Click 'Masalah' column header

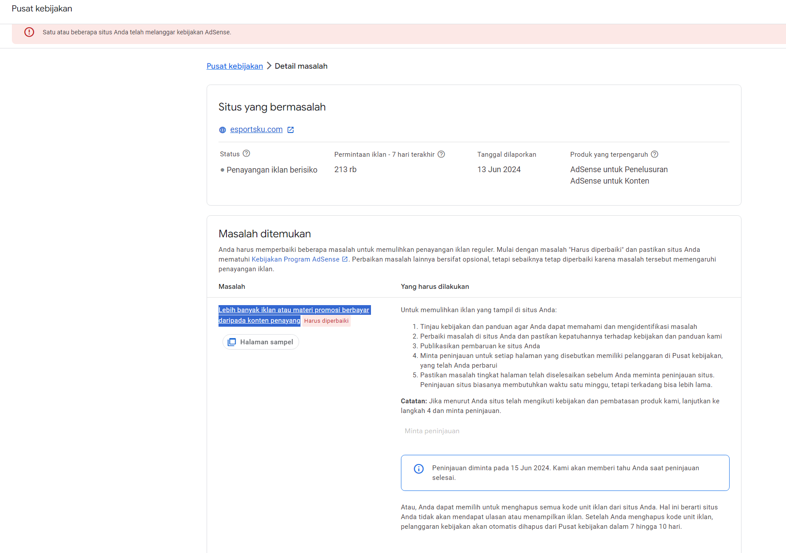[232, 287]
